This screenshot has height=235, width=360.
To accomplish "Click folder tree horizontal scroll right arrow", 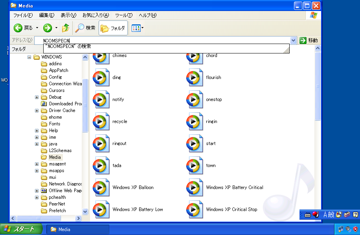I will pyautogui.click(x=78, y=218).
